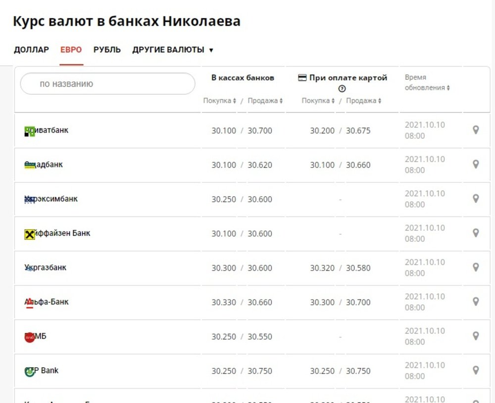
Task: Select the ЕВРО tab
Action: [71, 50]
